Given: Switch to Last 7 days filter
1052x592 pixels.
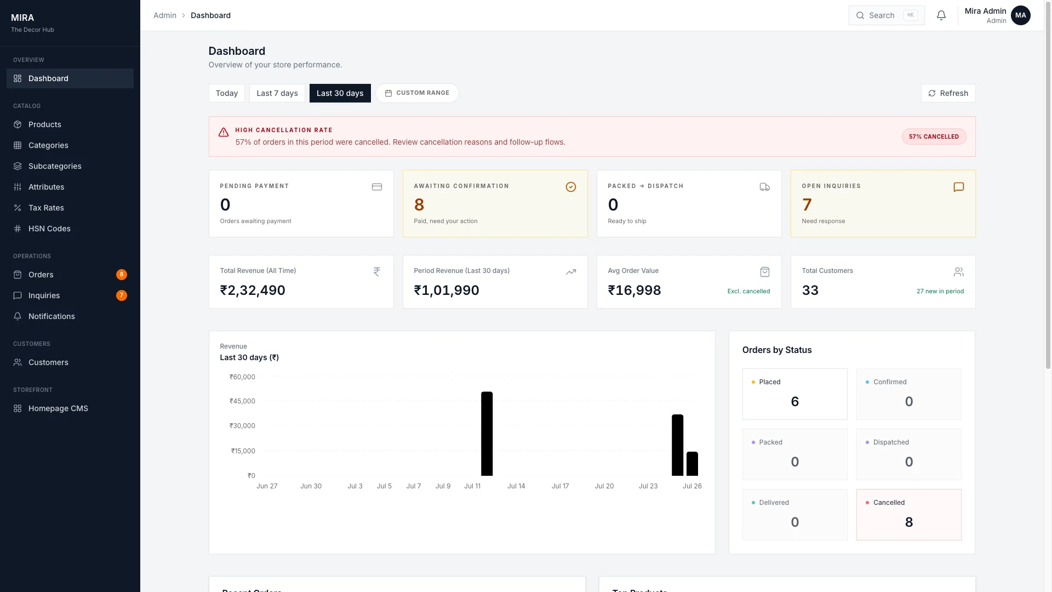Looking at the screenshot, I should click(277, 93).
